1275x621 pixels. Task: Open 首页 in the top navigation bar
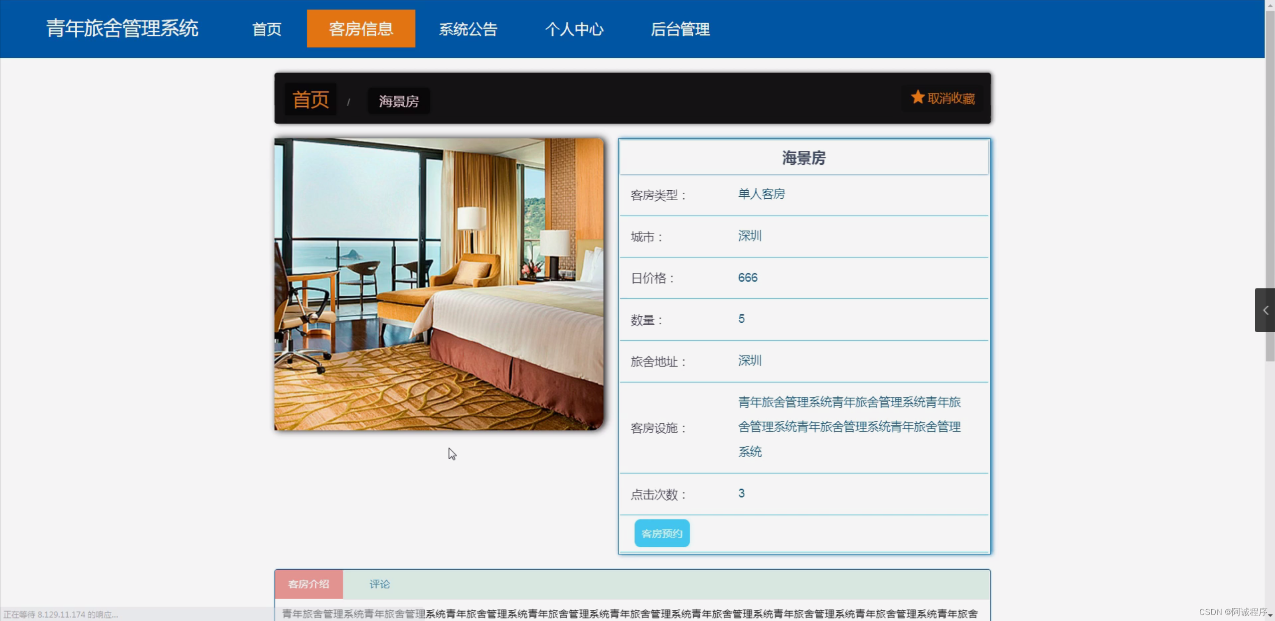pos(267,29)
